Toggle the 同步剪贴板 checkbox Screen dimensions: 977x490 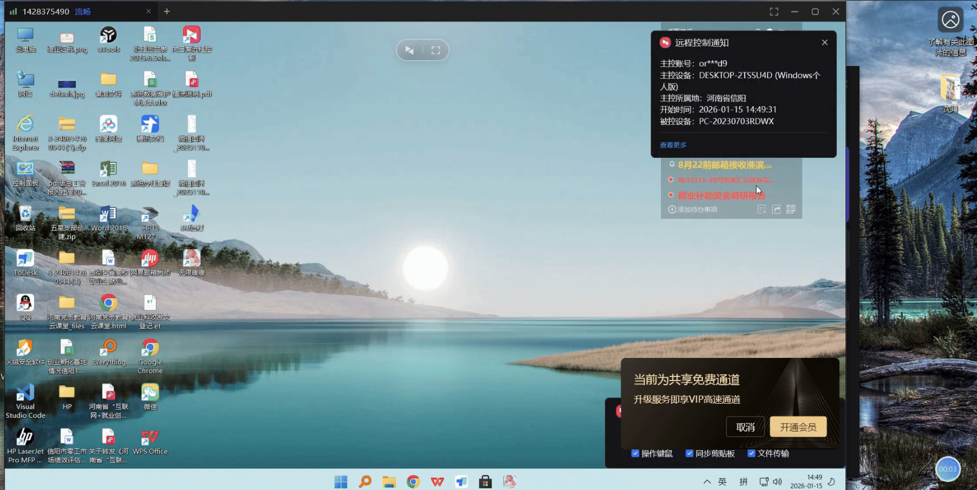tap(689, 454)
